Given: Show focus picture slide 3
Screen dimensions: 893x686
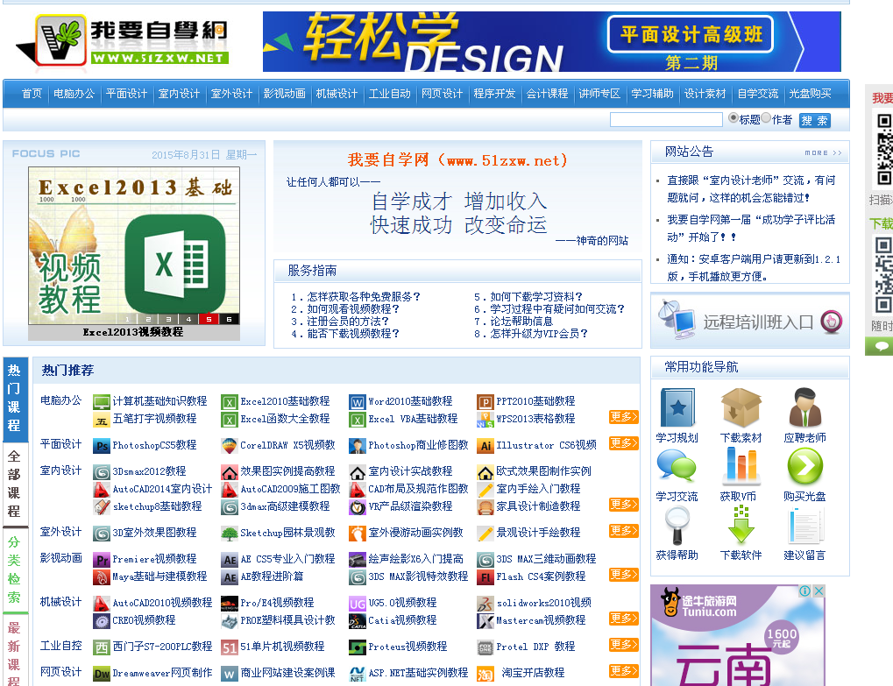Looking at the screenshot, I should click(168, 320).
